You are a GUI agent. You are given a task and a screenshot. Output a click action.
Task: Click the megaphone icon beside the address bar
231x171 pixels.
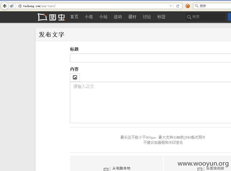coord(12,6)
